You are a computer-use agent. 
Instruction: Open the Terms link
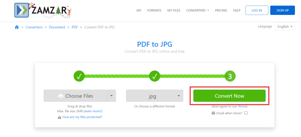click(x=242, y=106)
